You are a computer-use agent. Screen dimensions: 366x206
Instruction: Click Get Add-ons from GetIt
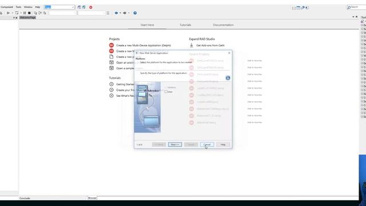point(210,45)
